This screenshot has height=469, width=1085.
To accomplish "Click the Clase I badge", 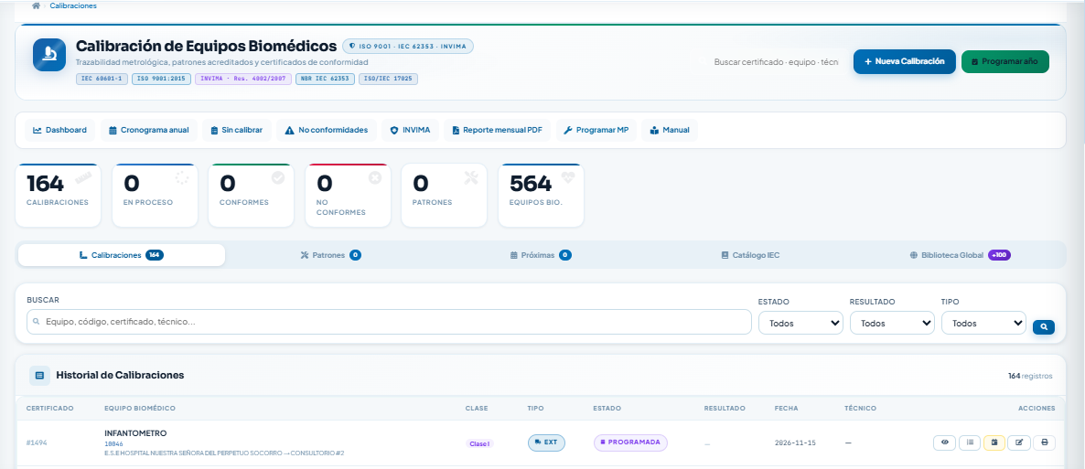I will tap(479, 443).
